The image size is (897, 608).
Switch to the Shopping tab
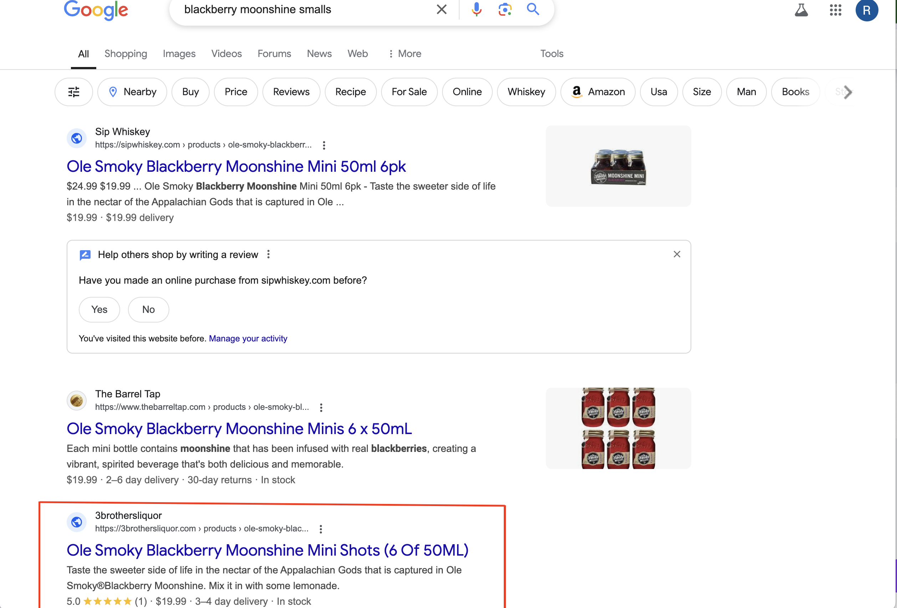point(125,53)
